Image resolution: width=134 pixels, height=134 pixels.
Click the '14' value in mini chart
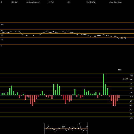point(86,130)
